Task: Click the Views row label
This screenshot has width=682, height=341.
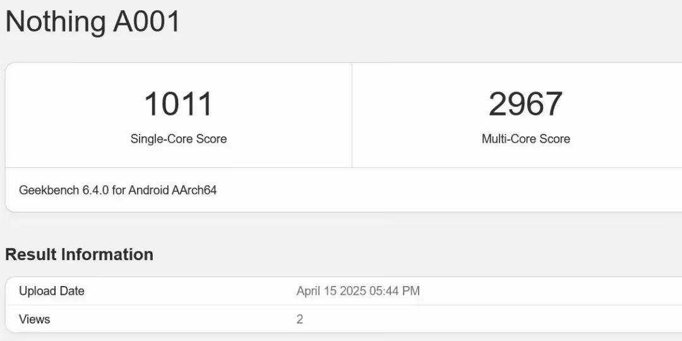Action: (x=34, y=320)
